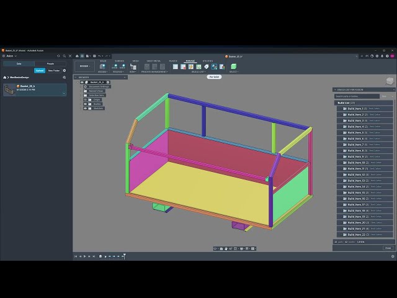The image size is (397, 298).
Task: Expand the Bodies folder in the browser
Action: pos(81,104)
